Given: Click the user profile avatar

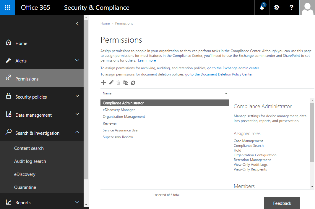Looking at the screenshot, I should (307, 7).
